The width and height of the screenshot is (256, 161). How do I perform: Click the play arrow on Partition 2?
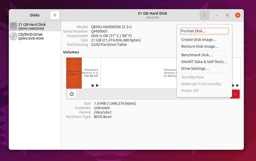pos(98,85)
